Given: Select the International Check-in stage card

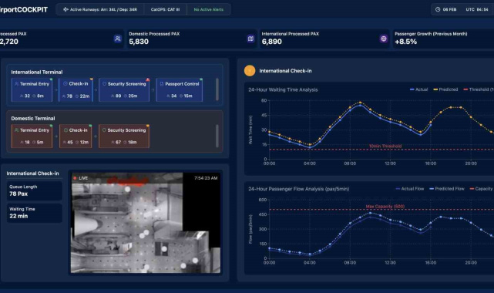Looking at the screenshot, I should 76,89.
